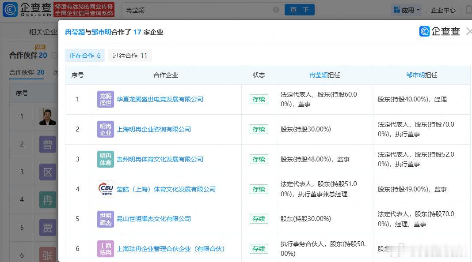Click the 合作企业 column header

(166, 75)
